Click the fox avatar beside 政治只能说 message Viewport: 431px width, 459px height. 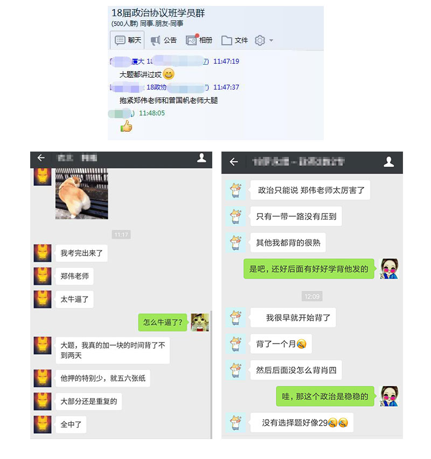pos(235,190)
